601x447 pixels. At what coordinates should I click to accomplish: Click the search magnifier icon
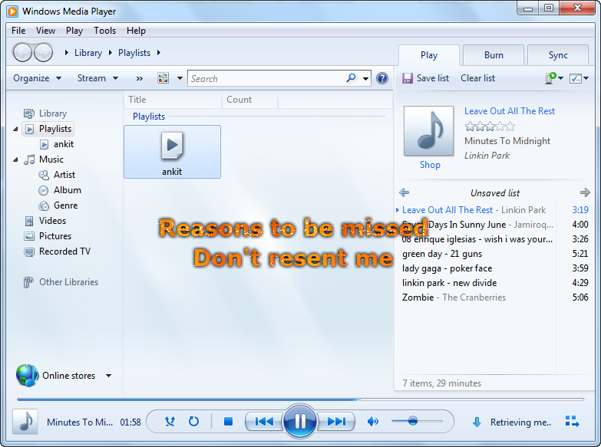tap(351, 77)
